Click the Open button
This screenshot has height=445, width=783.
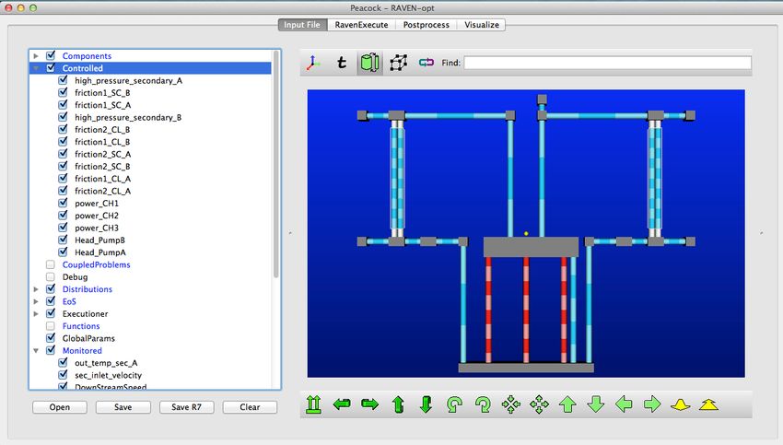[60, 407]
